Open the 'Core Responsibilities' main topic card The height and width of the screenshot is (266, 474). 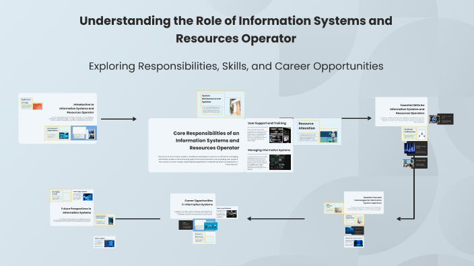point(197,145)
